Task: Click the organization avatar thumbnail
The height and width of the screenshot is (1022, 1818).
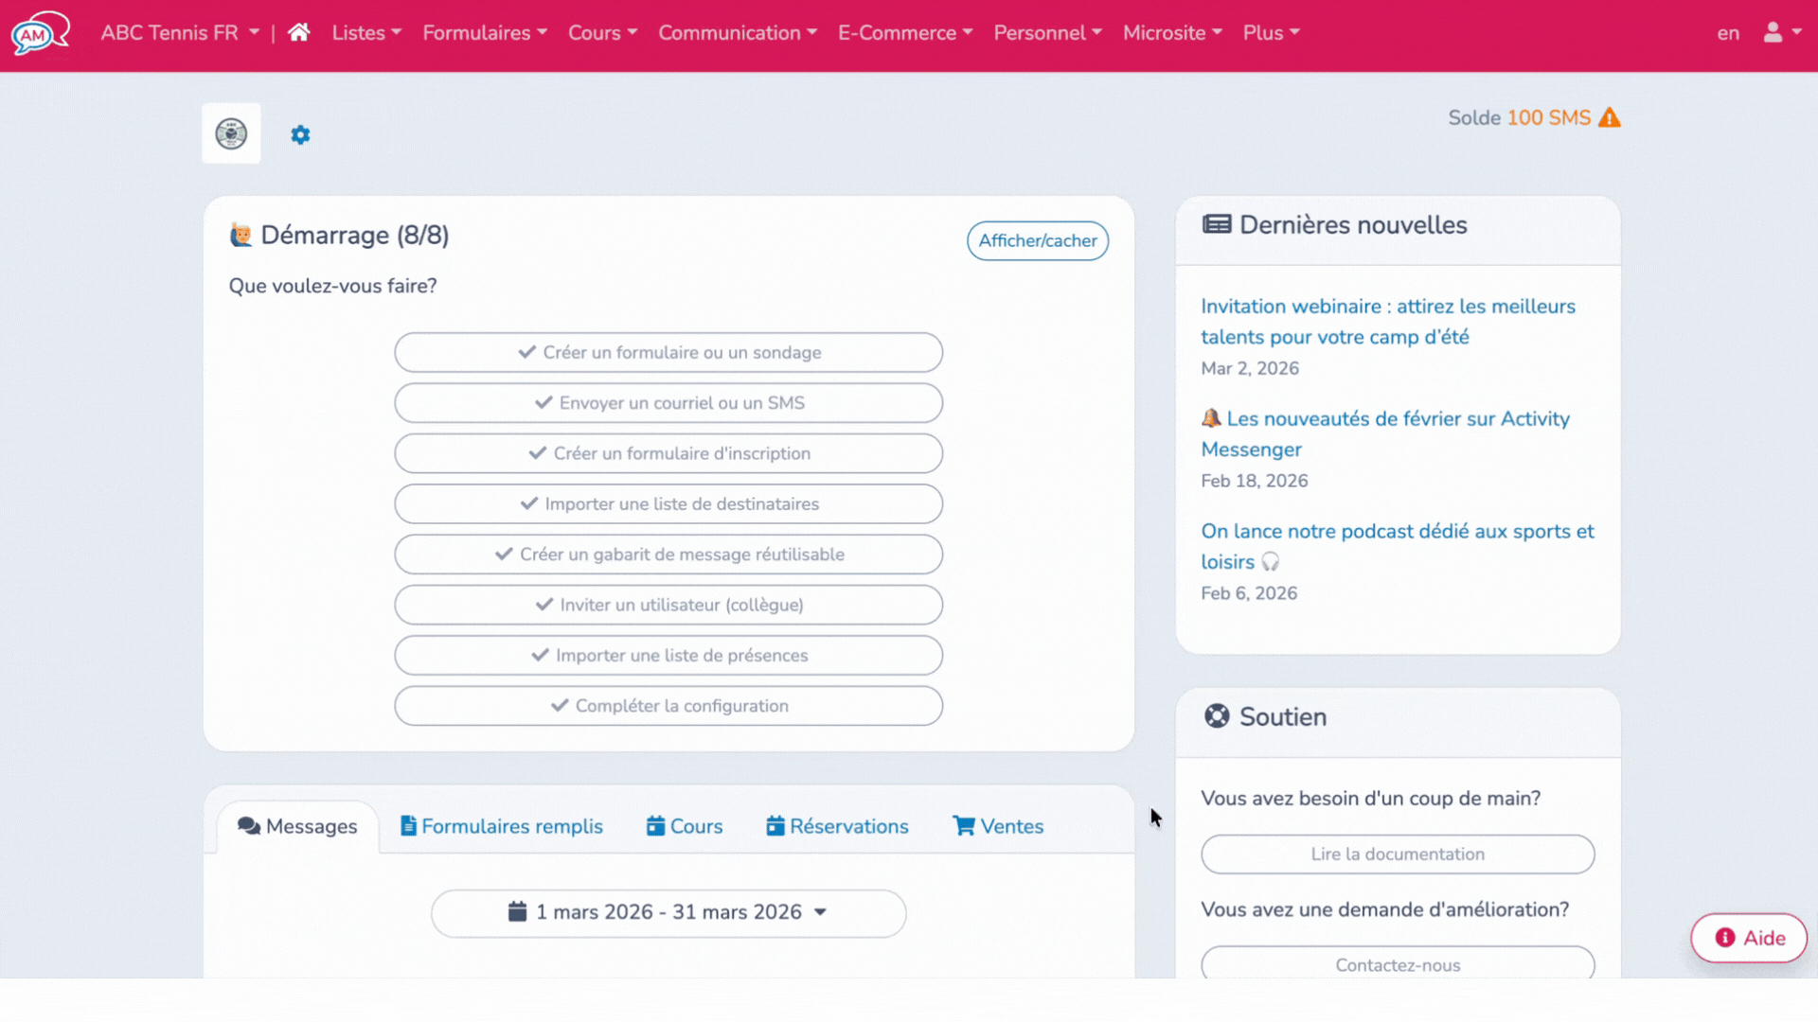Action: point(230,132)
